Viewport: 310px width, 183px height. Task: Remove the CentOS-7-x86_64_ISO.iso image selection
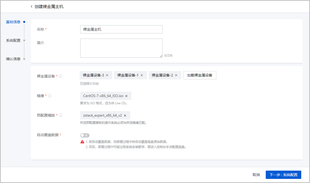[x=126, y=96]
